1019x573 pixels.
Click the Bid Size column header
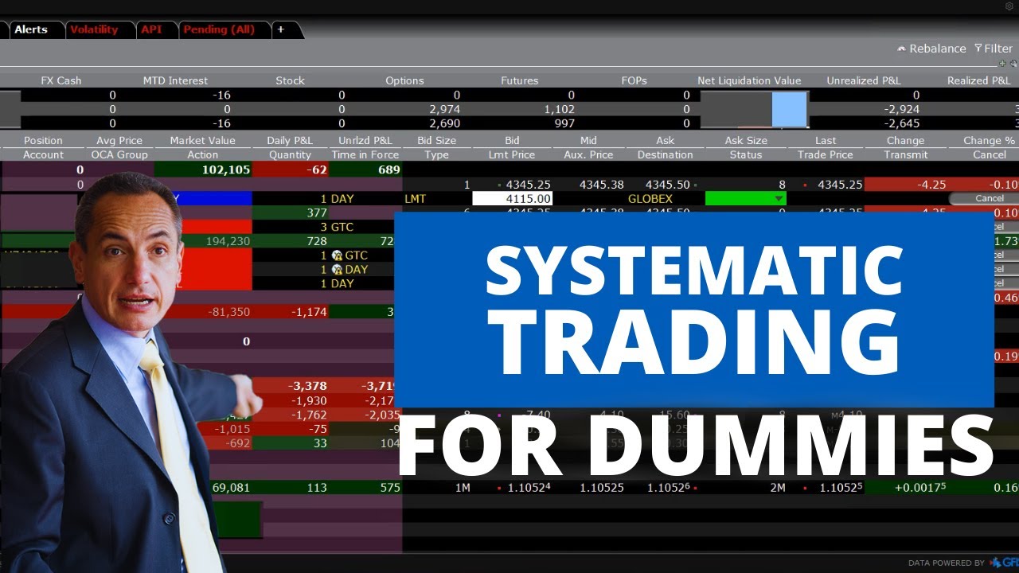point(437,141)
